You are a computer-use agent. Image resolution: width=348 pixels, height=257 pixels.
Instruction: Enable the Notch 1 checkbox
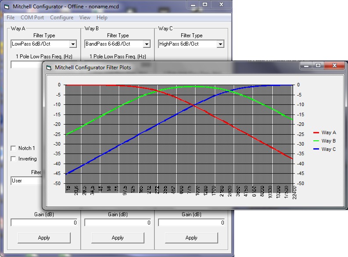[x=13, y=148]
